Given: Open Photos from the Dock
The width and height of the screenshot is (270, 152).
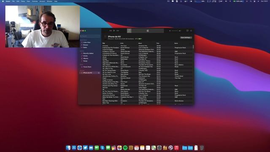Looking at the screenshot, I should 119,148.
